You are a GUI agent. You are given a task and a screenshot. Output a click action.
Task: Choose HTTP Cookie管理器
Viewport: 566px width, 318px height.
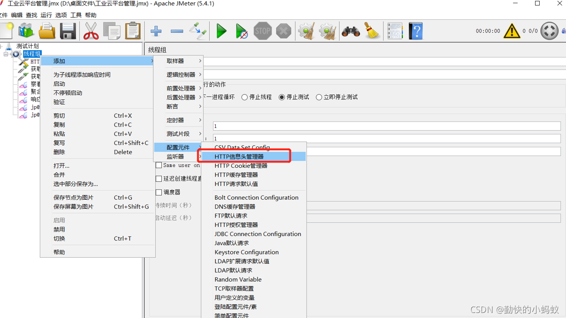254,166
